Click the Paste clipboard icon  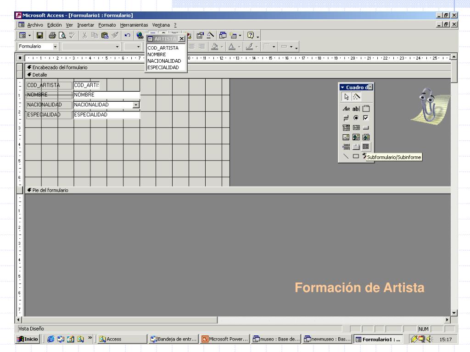[105, 35]
